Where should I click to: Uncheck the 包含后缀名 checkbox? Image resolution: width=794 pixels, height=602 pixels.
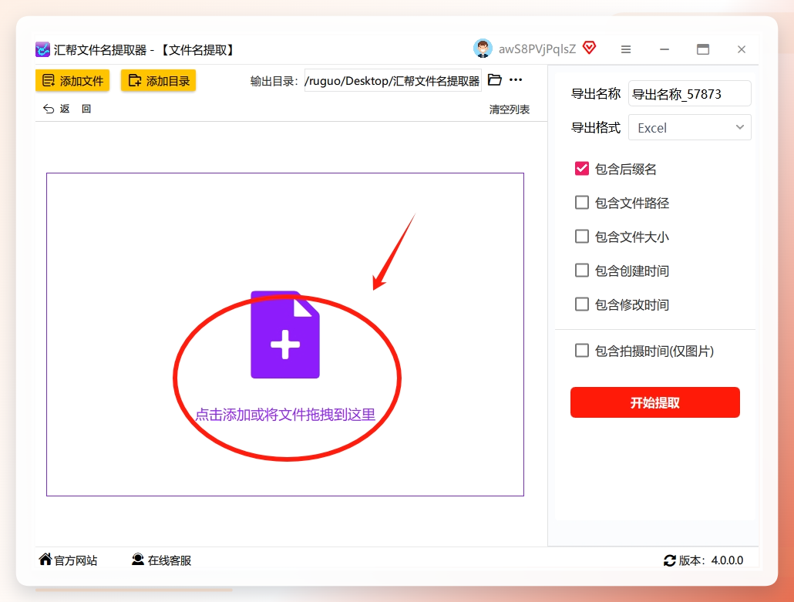[582, 169]
